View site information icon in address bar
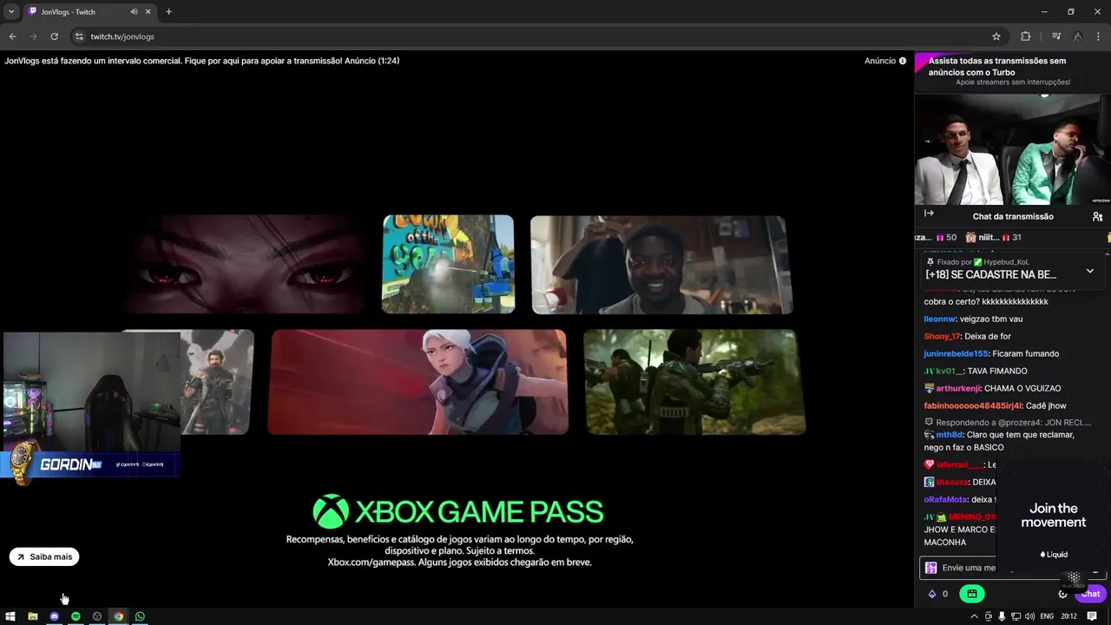This screenshot has width=1111, height=625. [x=79, y=36]
